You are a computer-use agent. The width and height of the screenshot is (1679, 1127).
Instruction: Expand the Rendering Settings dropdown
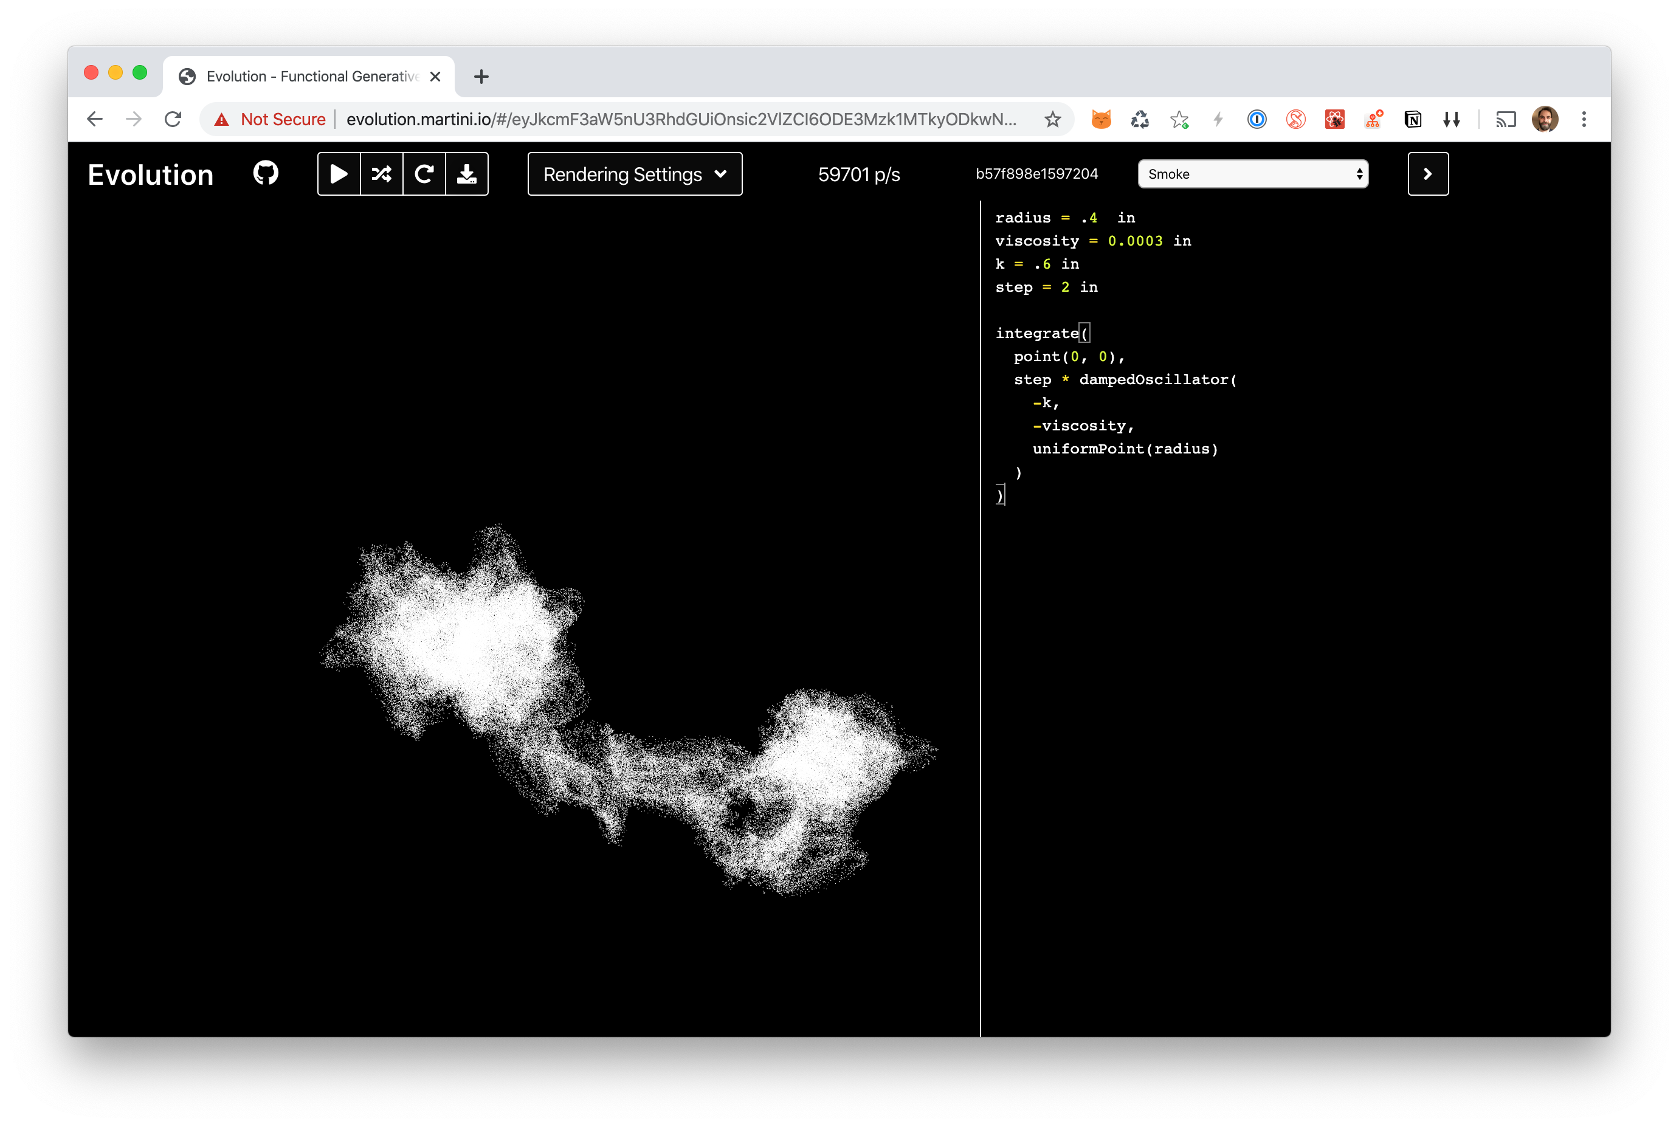(635, 174)
